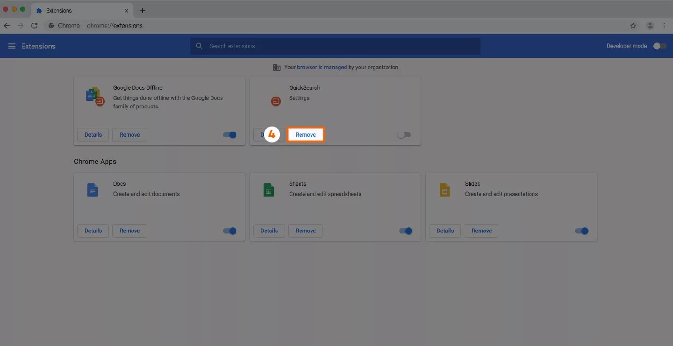Click the Sheets app icon
Image resolution: width=673 pixels, height=346 pixels.
(x=269, y=190)
